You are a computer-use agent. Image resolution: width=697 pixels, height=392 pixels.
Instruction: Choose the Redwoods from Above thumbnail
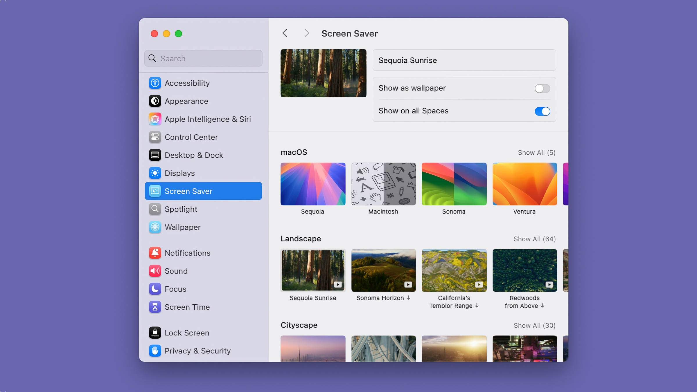click(524, 270)
